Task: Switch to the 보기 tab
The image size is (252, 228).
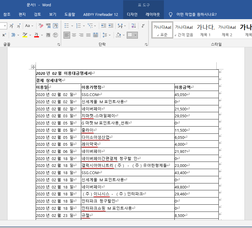Action: (x=53, y=14)
